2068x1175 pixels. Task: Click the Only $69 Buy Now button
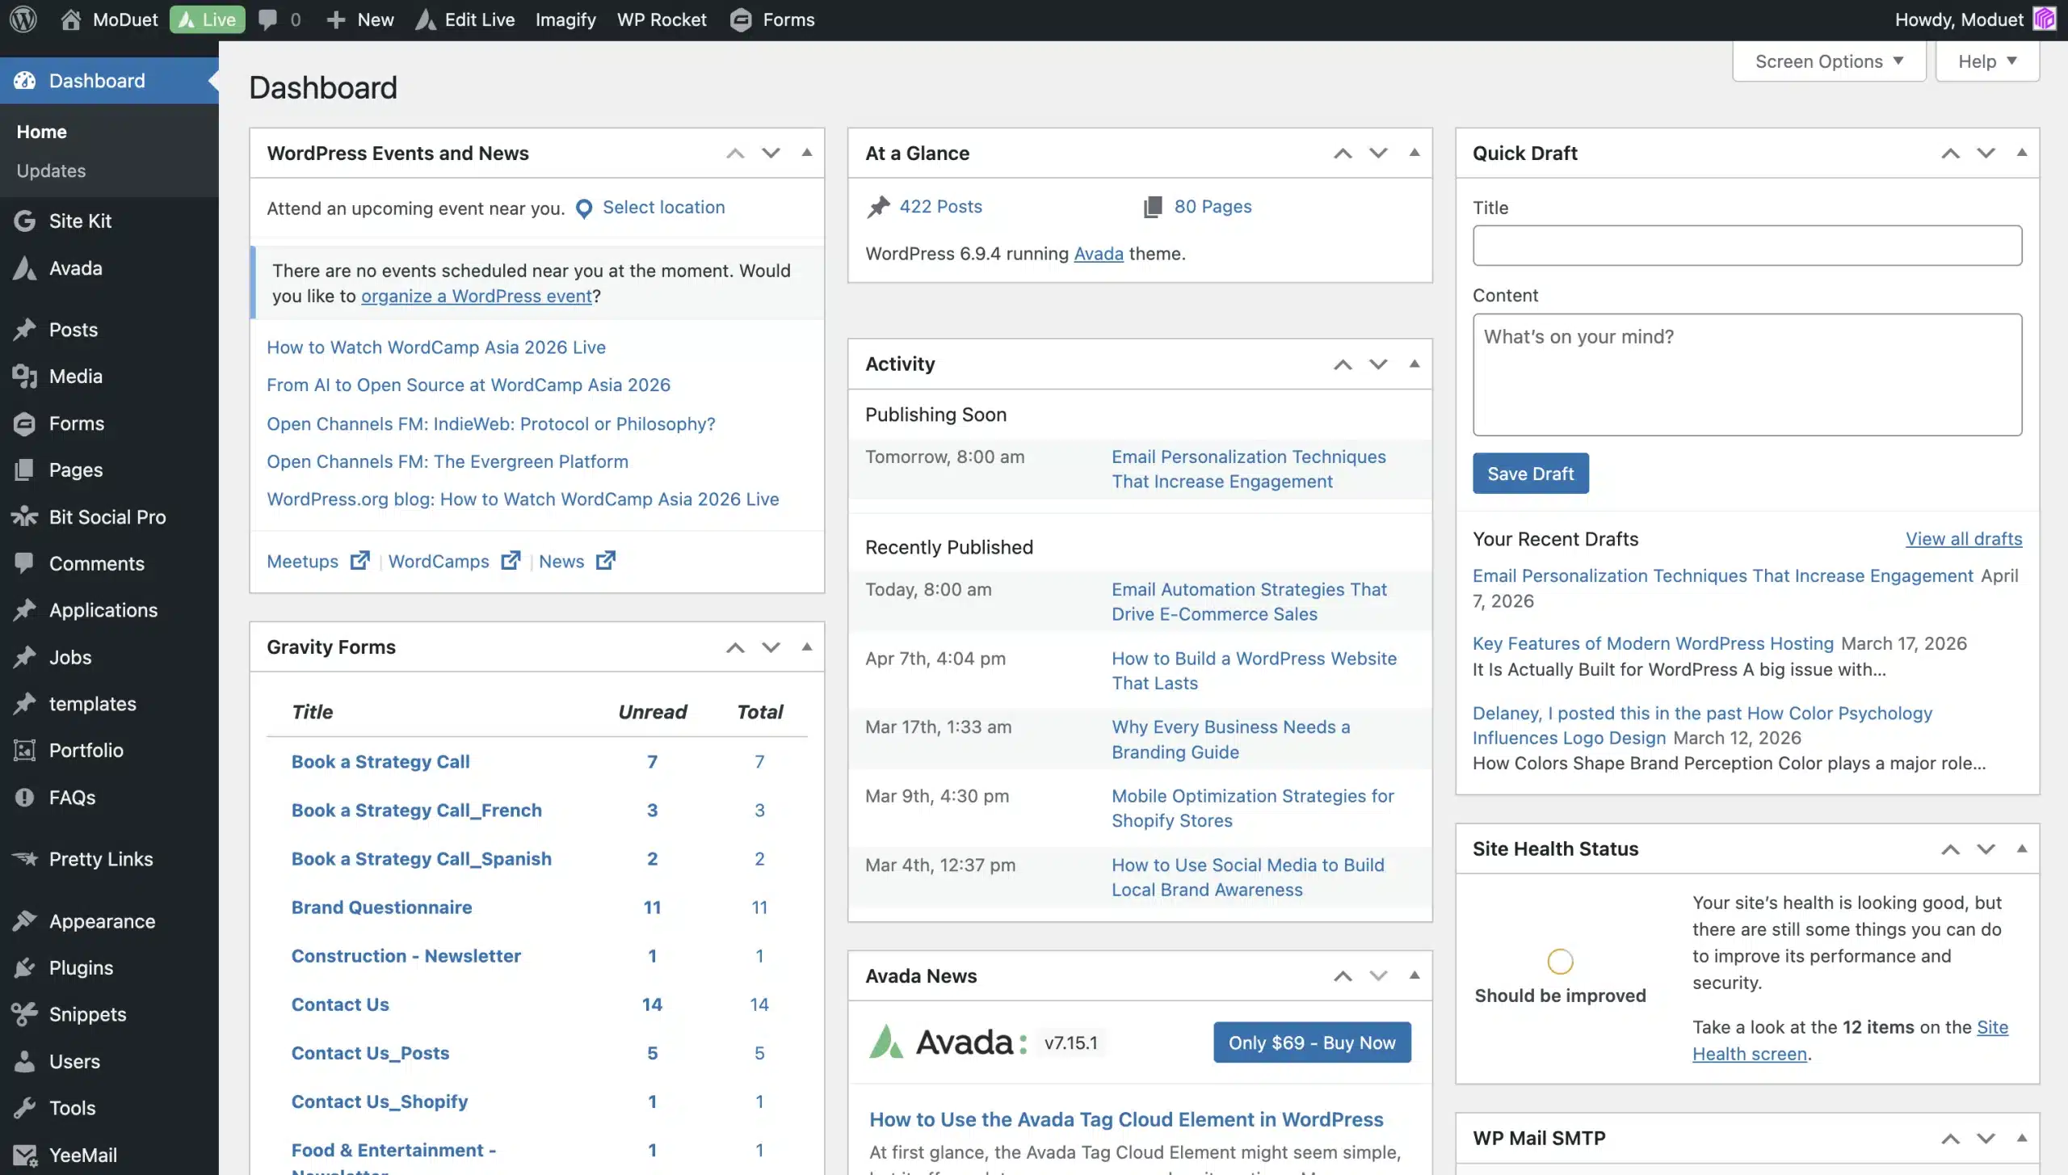click(x=1311, y=1042)
